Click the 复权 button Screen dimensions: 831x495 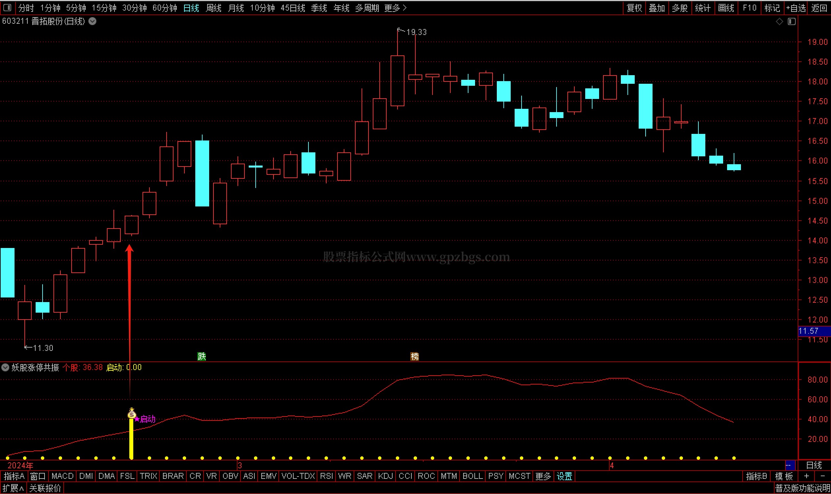[x=634, y=8]
